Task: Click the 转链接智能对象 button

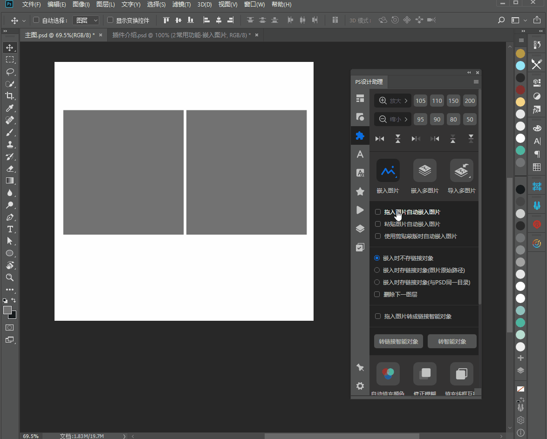Action: point(398,341)
